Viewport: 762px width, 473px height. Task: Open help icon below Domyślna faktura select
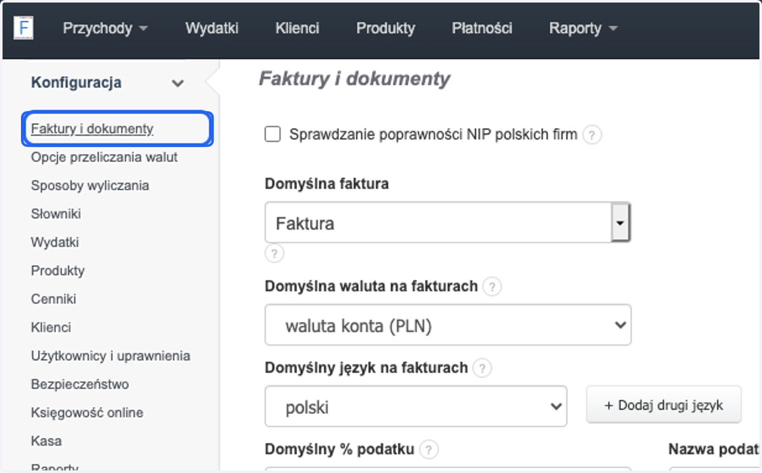tap(274, 254)
